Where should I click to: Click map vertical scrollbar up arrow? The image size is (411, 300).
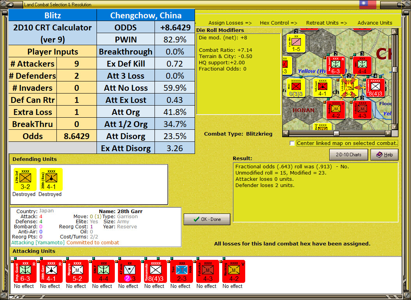pyautogui.click(x=395, y=32)
